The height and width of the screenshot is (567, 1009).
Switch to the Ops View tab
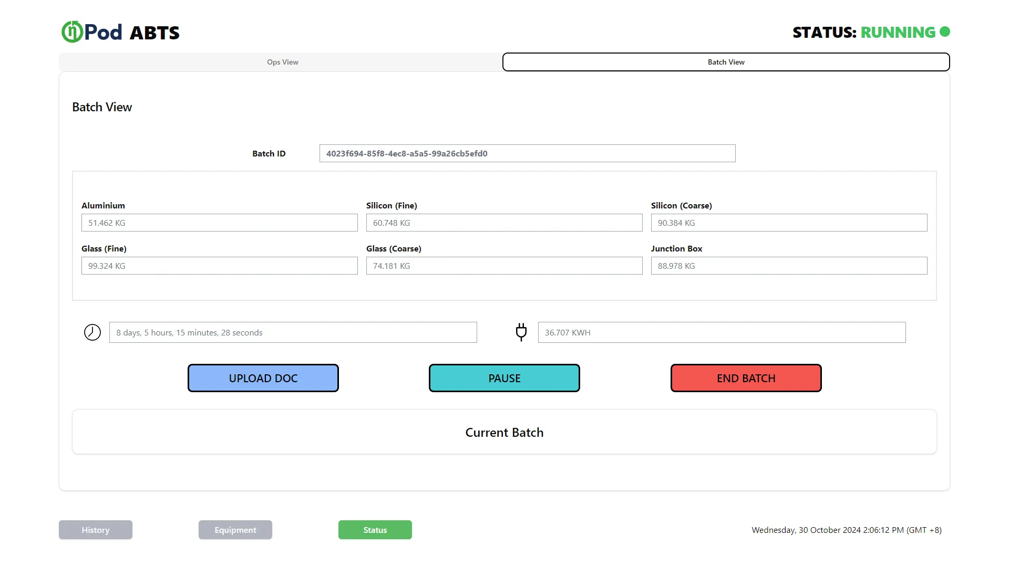point(282,62)
